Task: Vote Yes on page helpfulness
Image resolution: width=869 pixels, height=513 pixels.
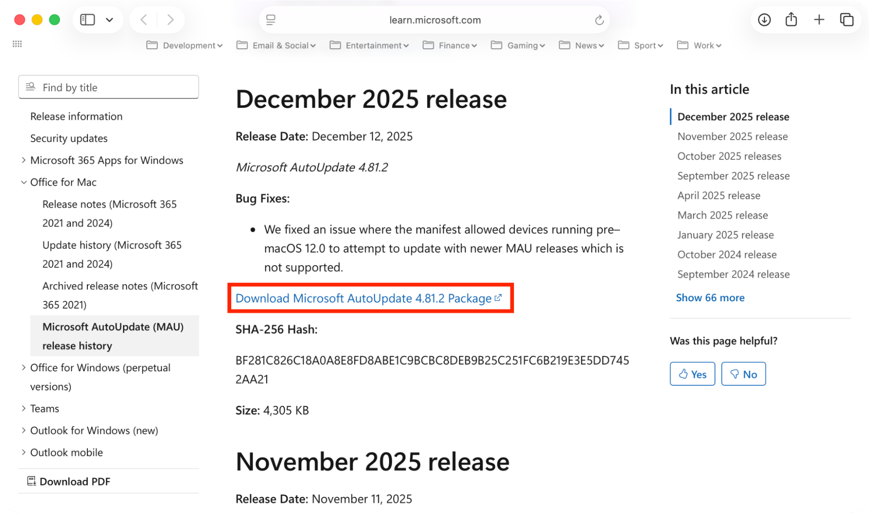Action: click(x=692, y=373)
